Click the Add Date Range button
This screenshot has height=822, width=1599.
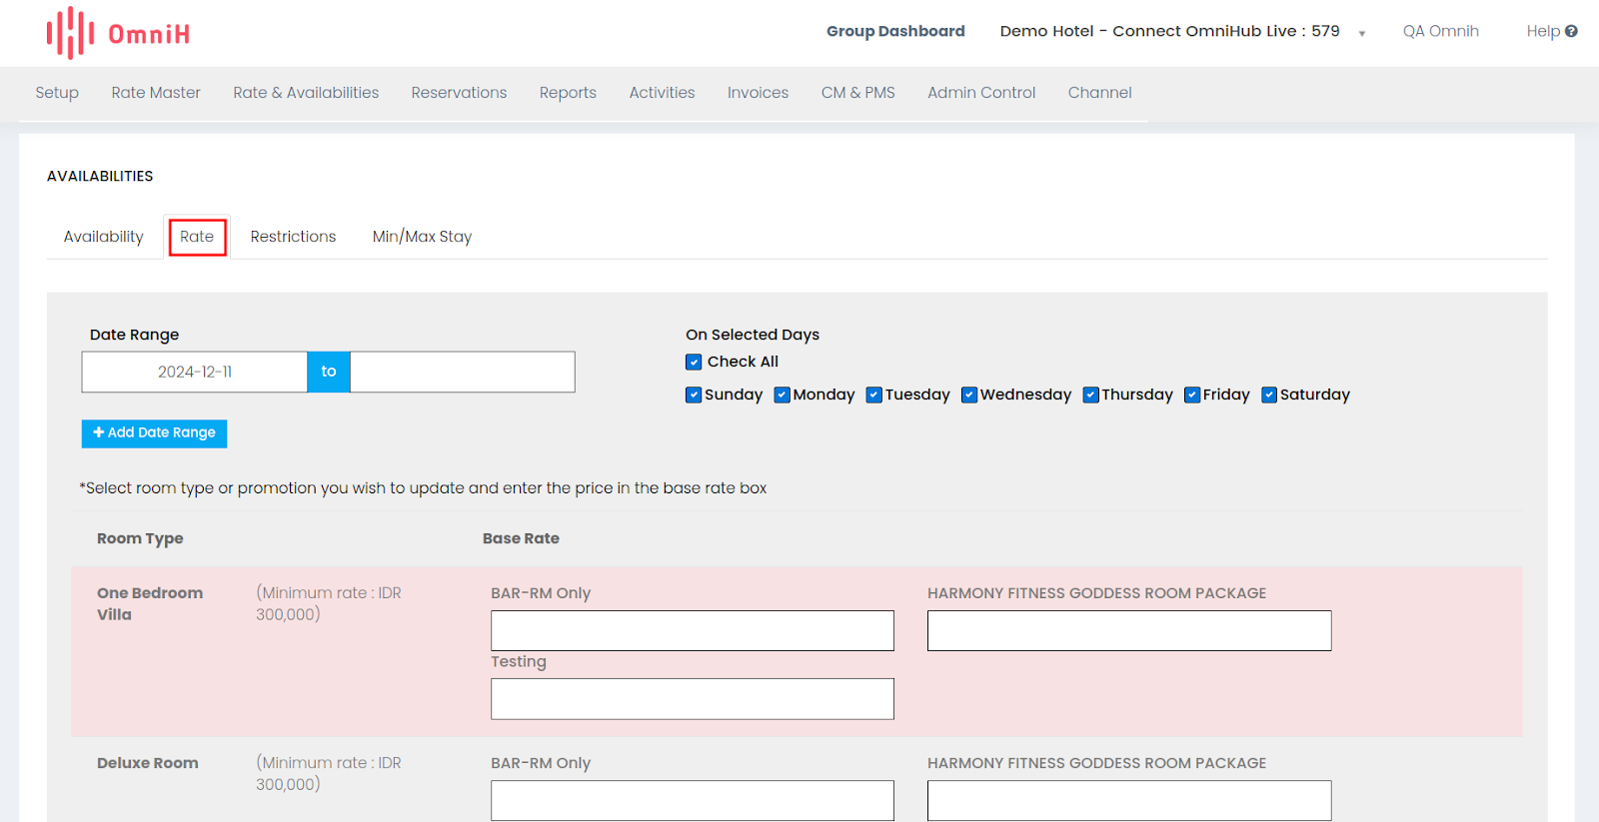pyautogui.click(x=154, y=433)
